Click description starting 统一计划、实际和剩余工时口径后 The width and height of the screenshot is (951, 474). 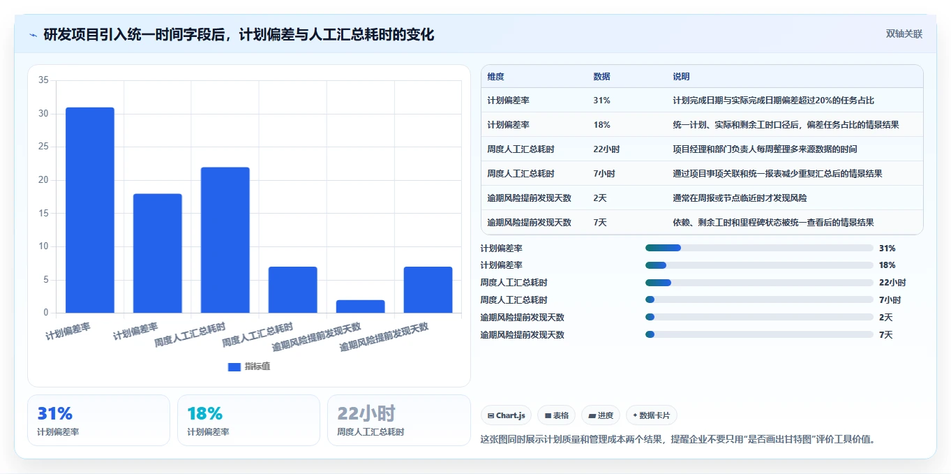click(786, 125)
